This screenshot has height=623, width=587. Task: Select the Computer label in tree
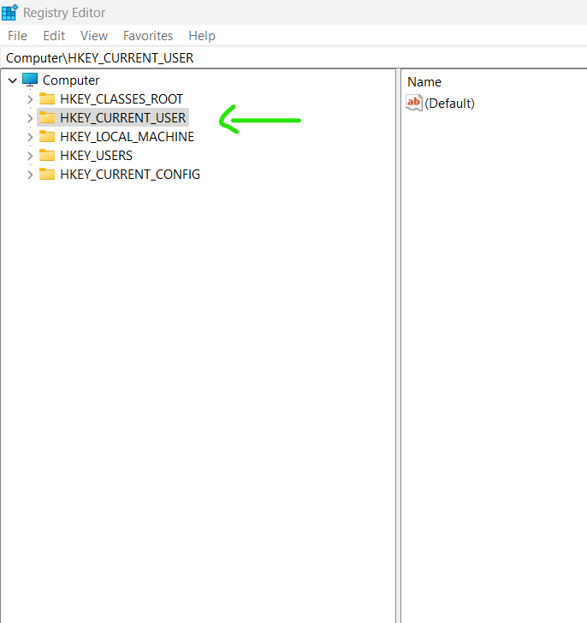[x=71, y=80]
